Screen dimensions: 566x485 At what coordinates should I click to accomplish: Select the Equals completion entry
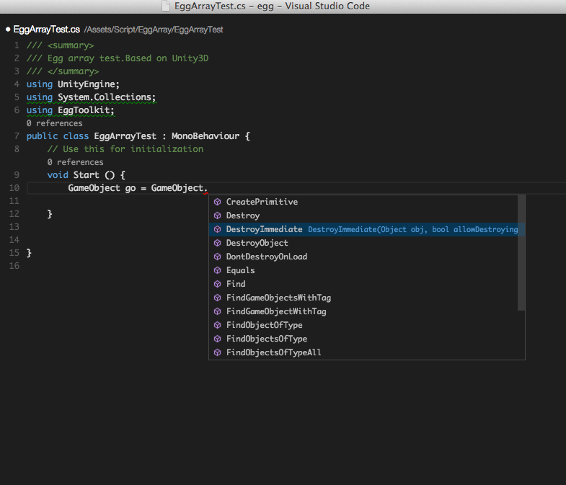coord(363,270)
